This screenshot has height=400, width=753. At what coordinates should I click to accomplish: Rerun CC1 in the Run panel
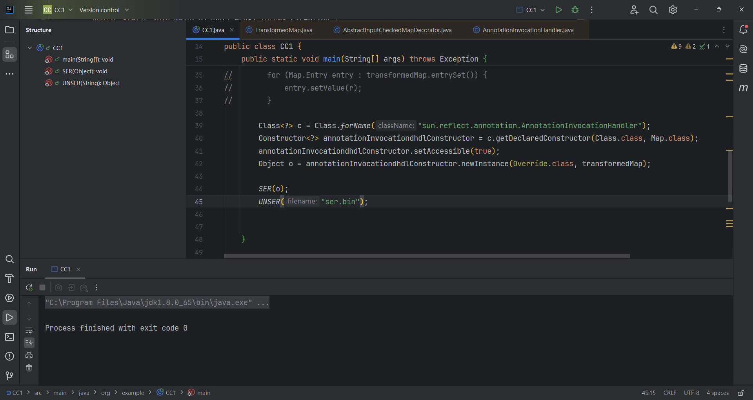click(29, 287)
